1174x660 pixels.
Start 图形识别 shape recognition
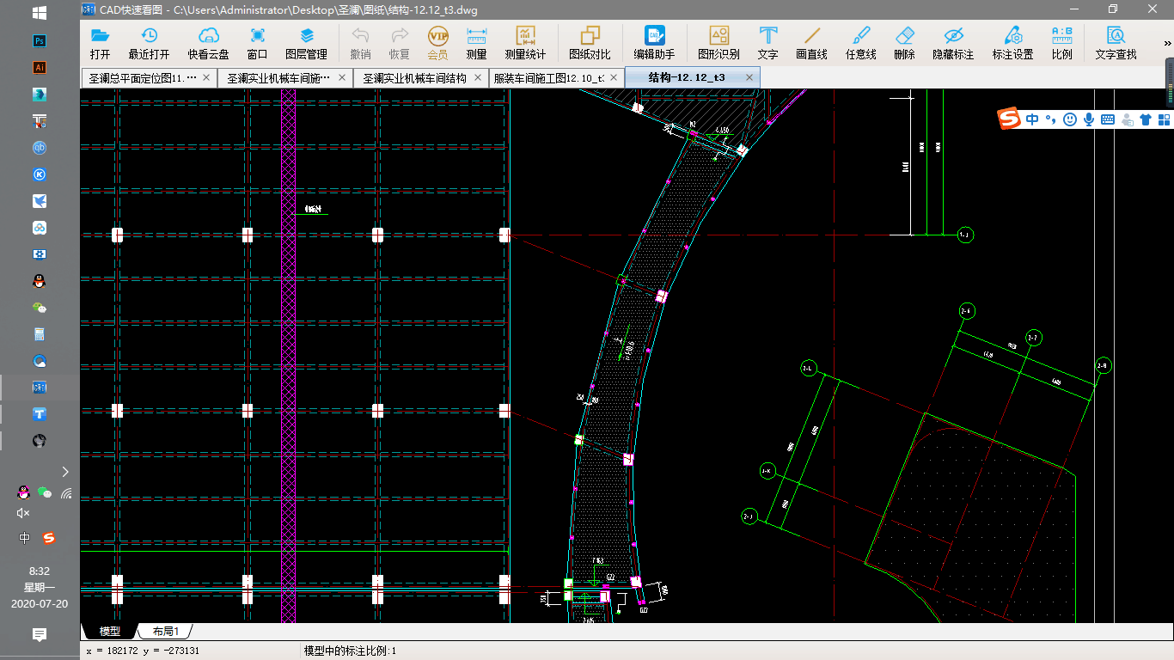(x=718, y=42)
